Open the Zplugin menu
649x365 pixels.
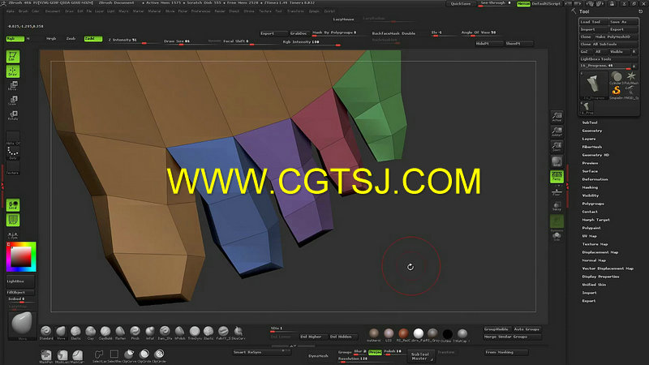(x=314, y=11)
